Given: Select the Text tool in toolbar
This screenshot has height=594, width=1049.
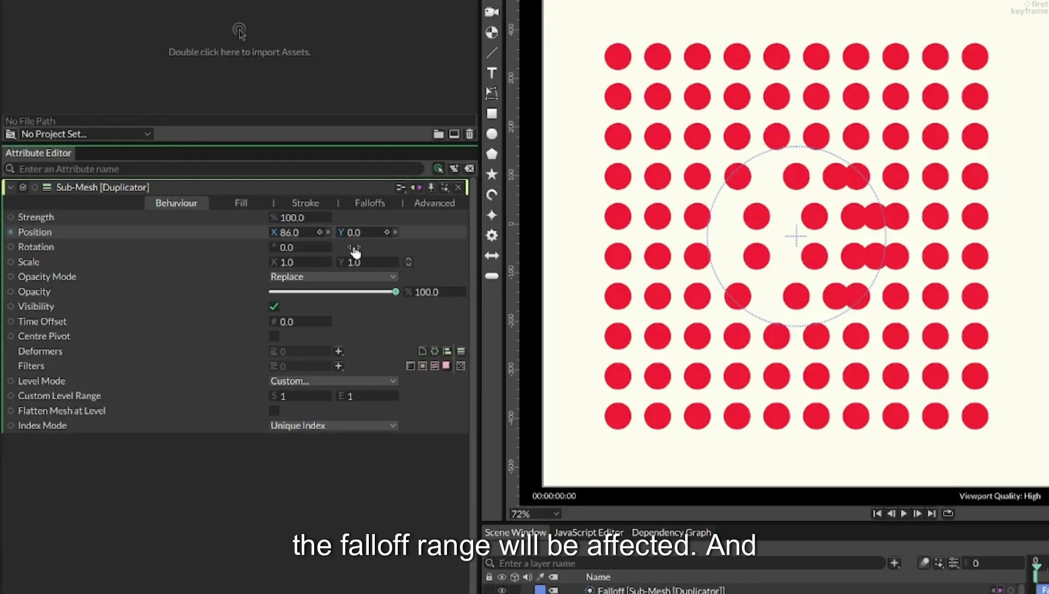Looking at the screenshot, I should (492, 73).
